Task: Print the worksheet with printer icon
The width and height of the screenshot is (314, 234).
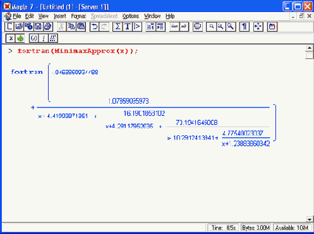Action: click(x=48, y=27)
